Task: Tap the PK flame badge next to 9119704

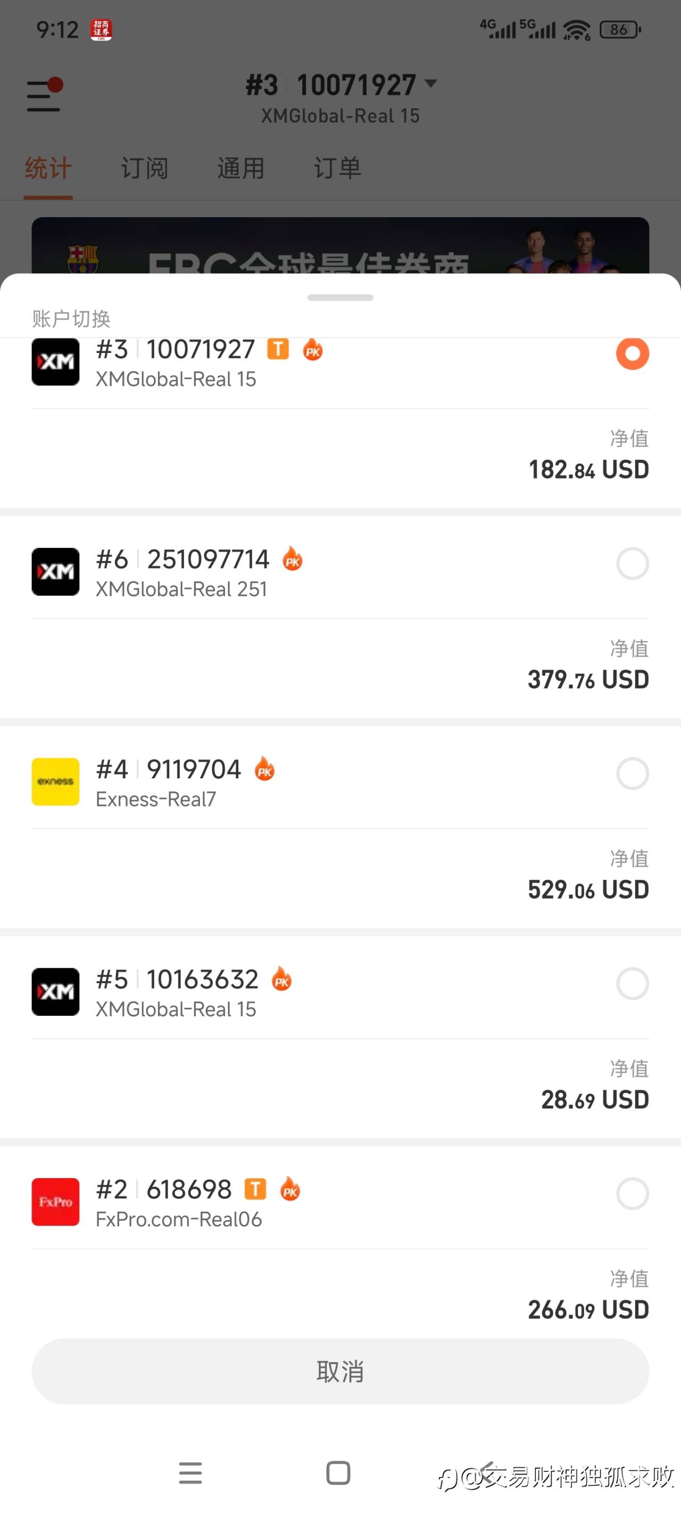Action: click(264, 769)
